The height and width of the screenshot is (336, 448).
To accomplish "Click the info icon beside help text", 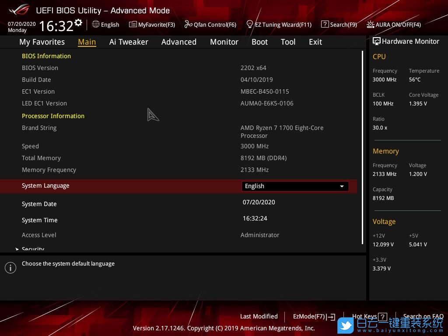I will click(x=10, y=268).
